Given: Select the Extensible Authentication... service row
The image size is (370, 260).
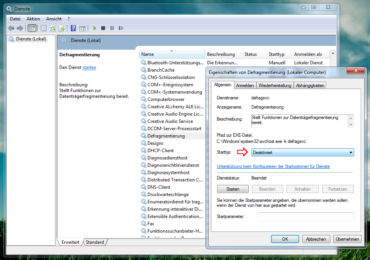Looking at the screenshot, I should pyautogui.click(x=172, y=216).
